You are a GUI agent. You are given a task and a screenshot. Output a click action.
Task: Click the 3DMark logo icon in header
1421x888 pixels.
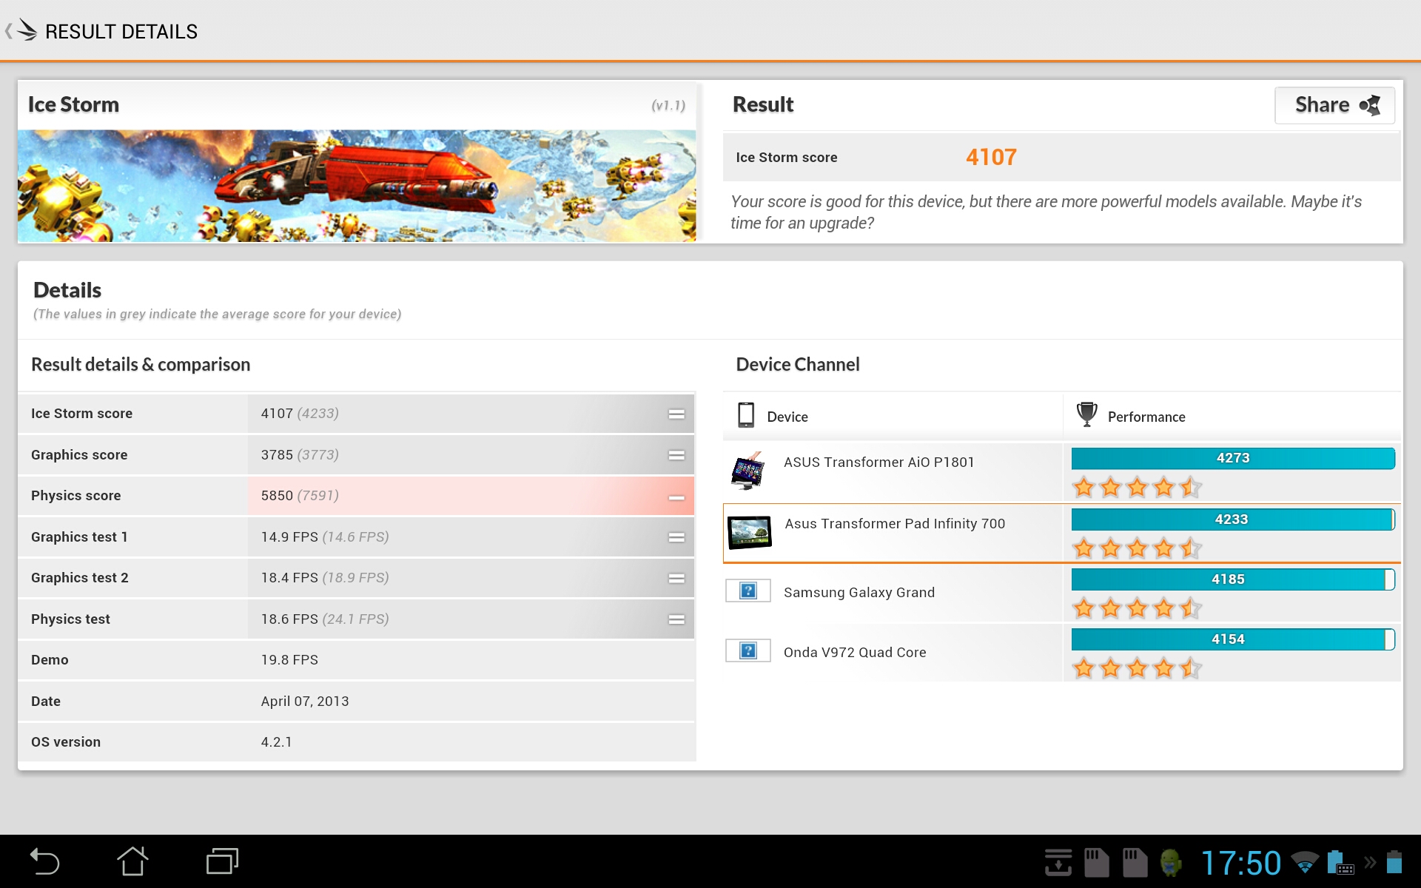pyautogui.click(x=27, y=29)
